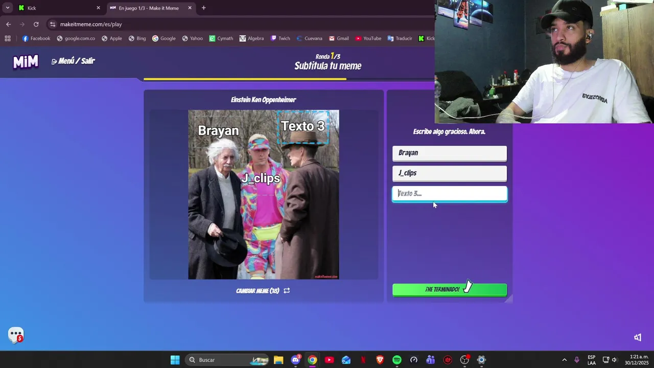Open Discord from the taskbar

pyautogui.click(x=295, y=360)
